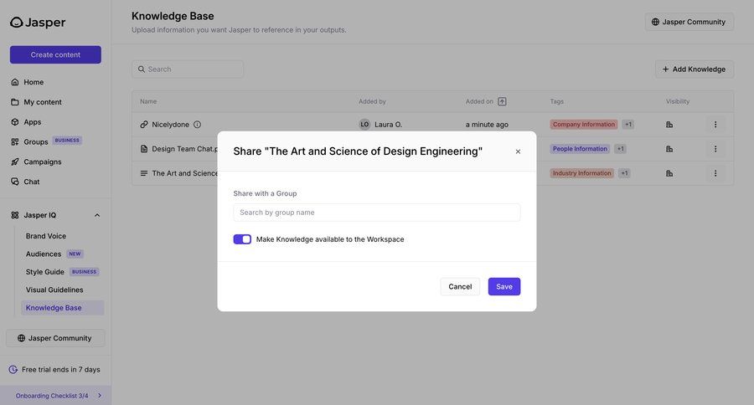754x405 pixels.
Task: Click the Nicelydone entry name
Action: click(x=170, y=125)
